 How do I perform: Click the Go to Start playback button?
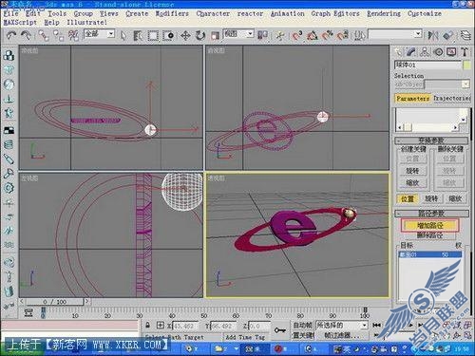click(x=376, y=325)
